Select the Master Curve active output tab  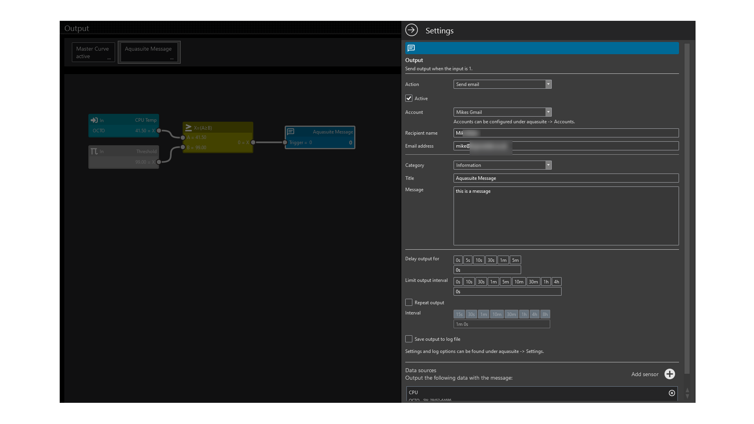pyautogui.click(x=93, y=52)
